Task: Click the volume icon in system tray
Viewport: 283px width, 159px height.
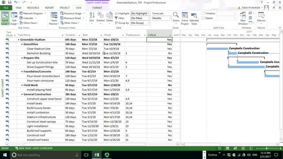Action: (249, 155)
